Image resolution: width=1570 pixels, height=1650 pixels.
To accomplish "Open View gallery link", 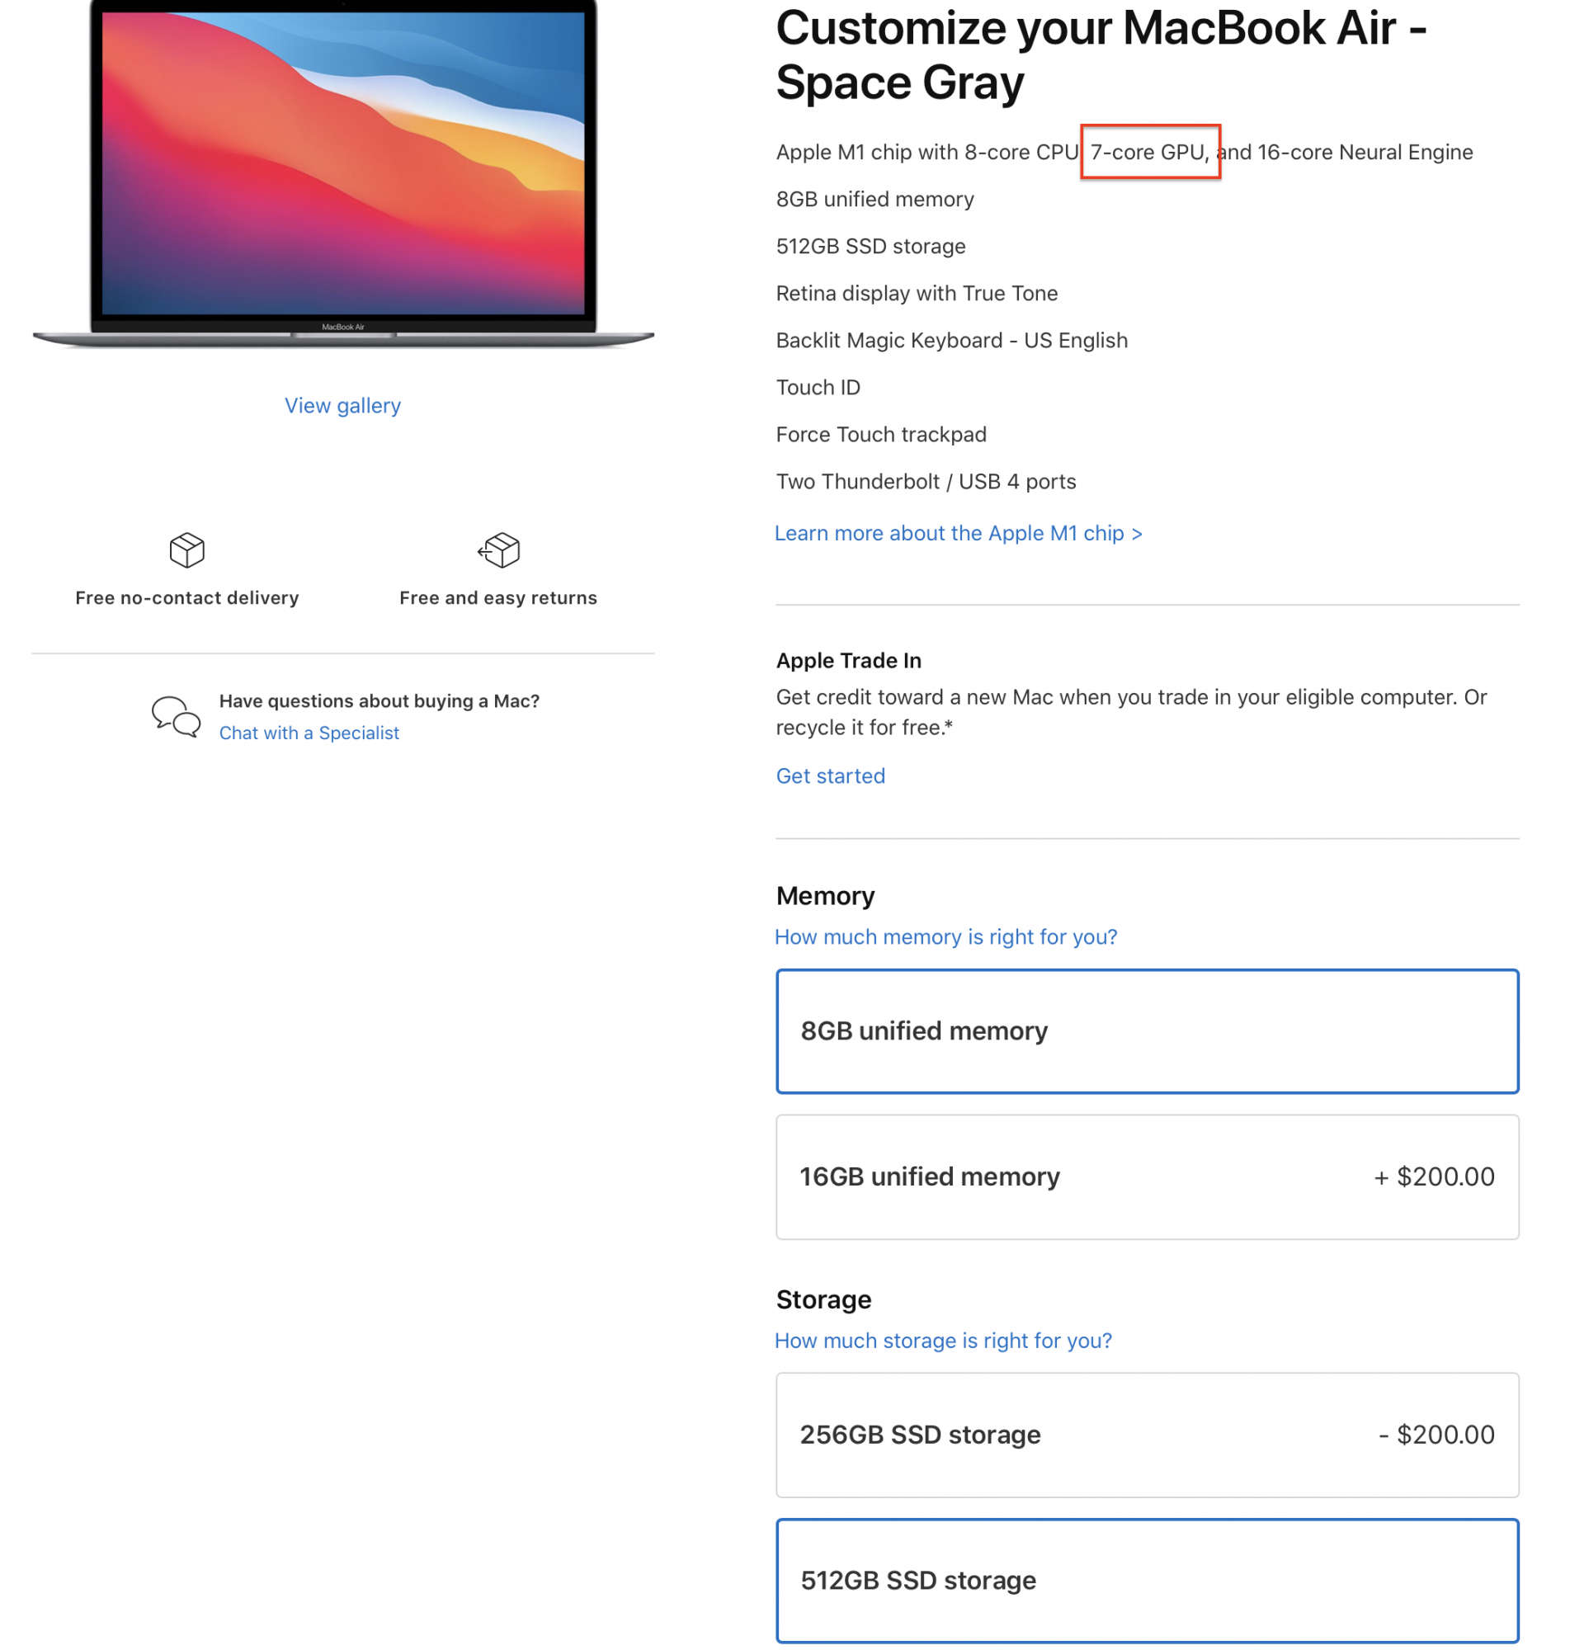I will click(342, 406).
